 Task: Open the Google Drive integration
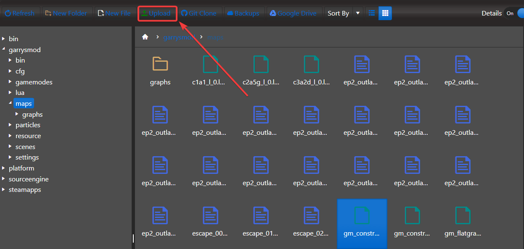(x=293, y=13)
